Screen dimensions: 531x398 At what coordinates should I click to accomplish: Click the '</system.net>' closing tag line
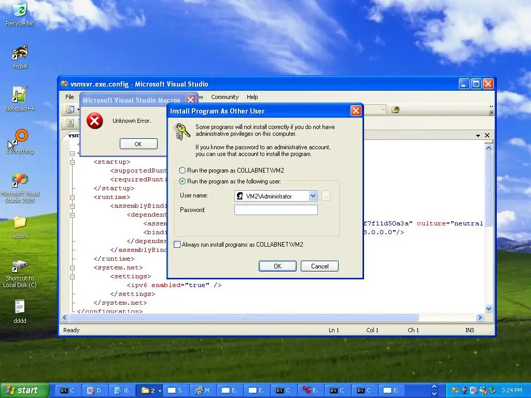tap(120, 303)
